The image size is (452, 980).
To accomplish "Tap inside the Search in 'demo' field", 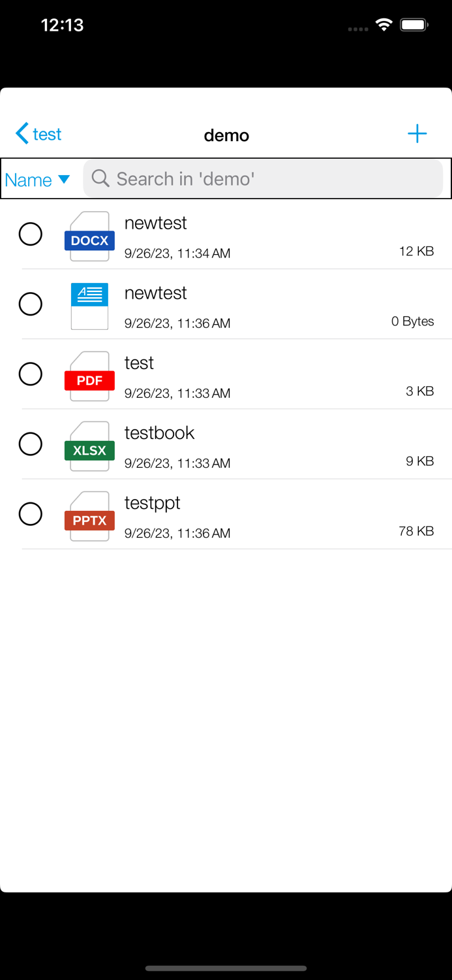I will click(261, 178).
